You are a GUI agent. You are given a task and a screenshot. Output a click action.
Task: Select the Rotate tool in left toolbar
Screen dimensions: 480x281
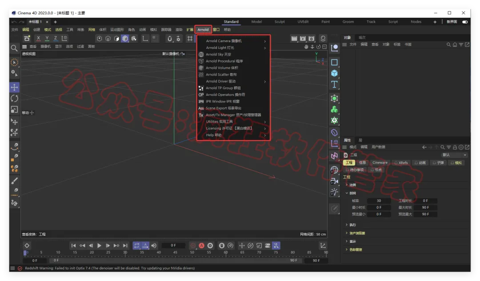coord(14,99)
